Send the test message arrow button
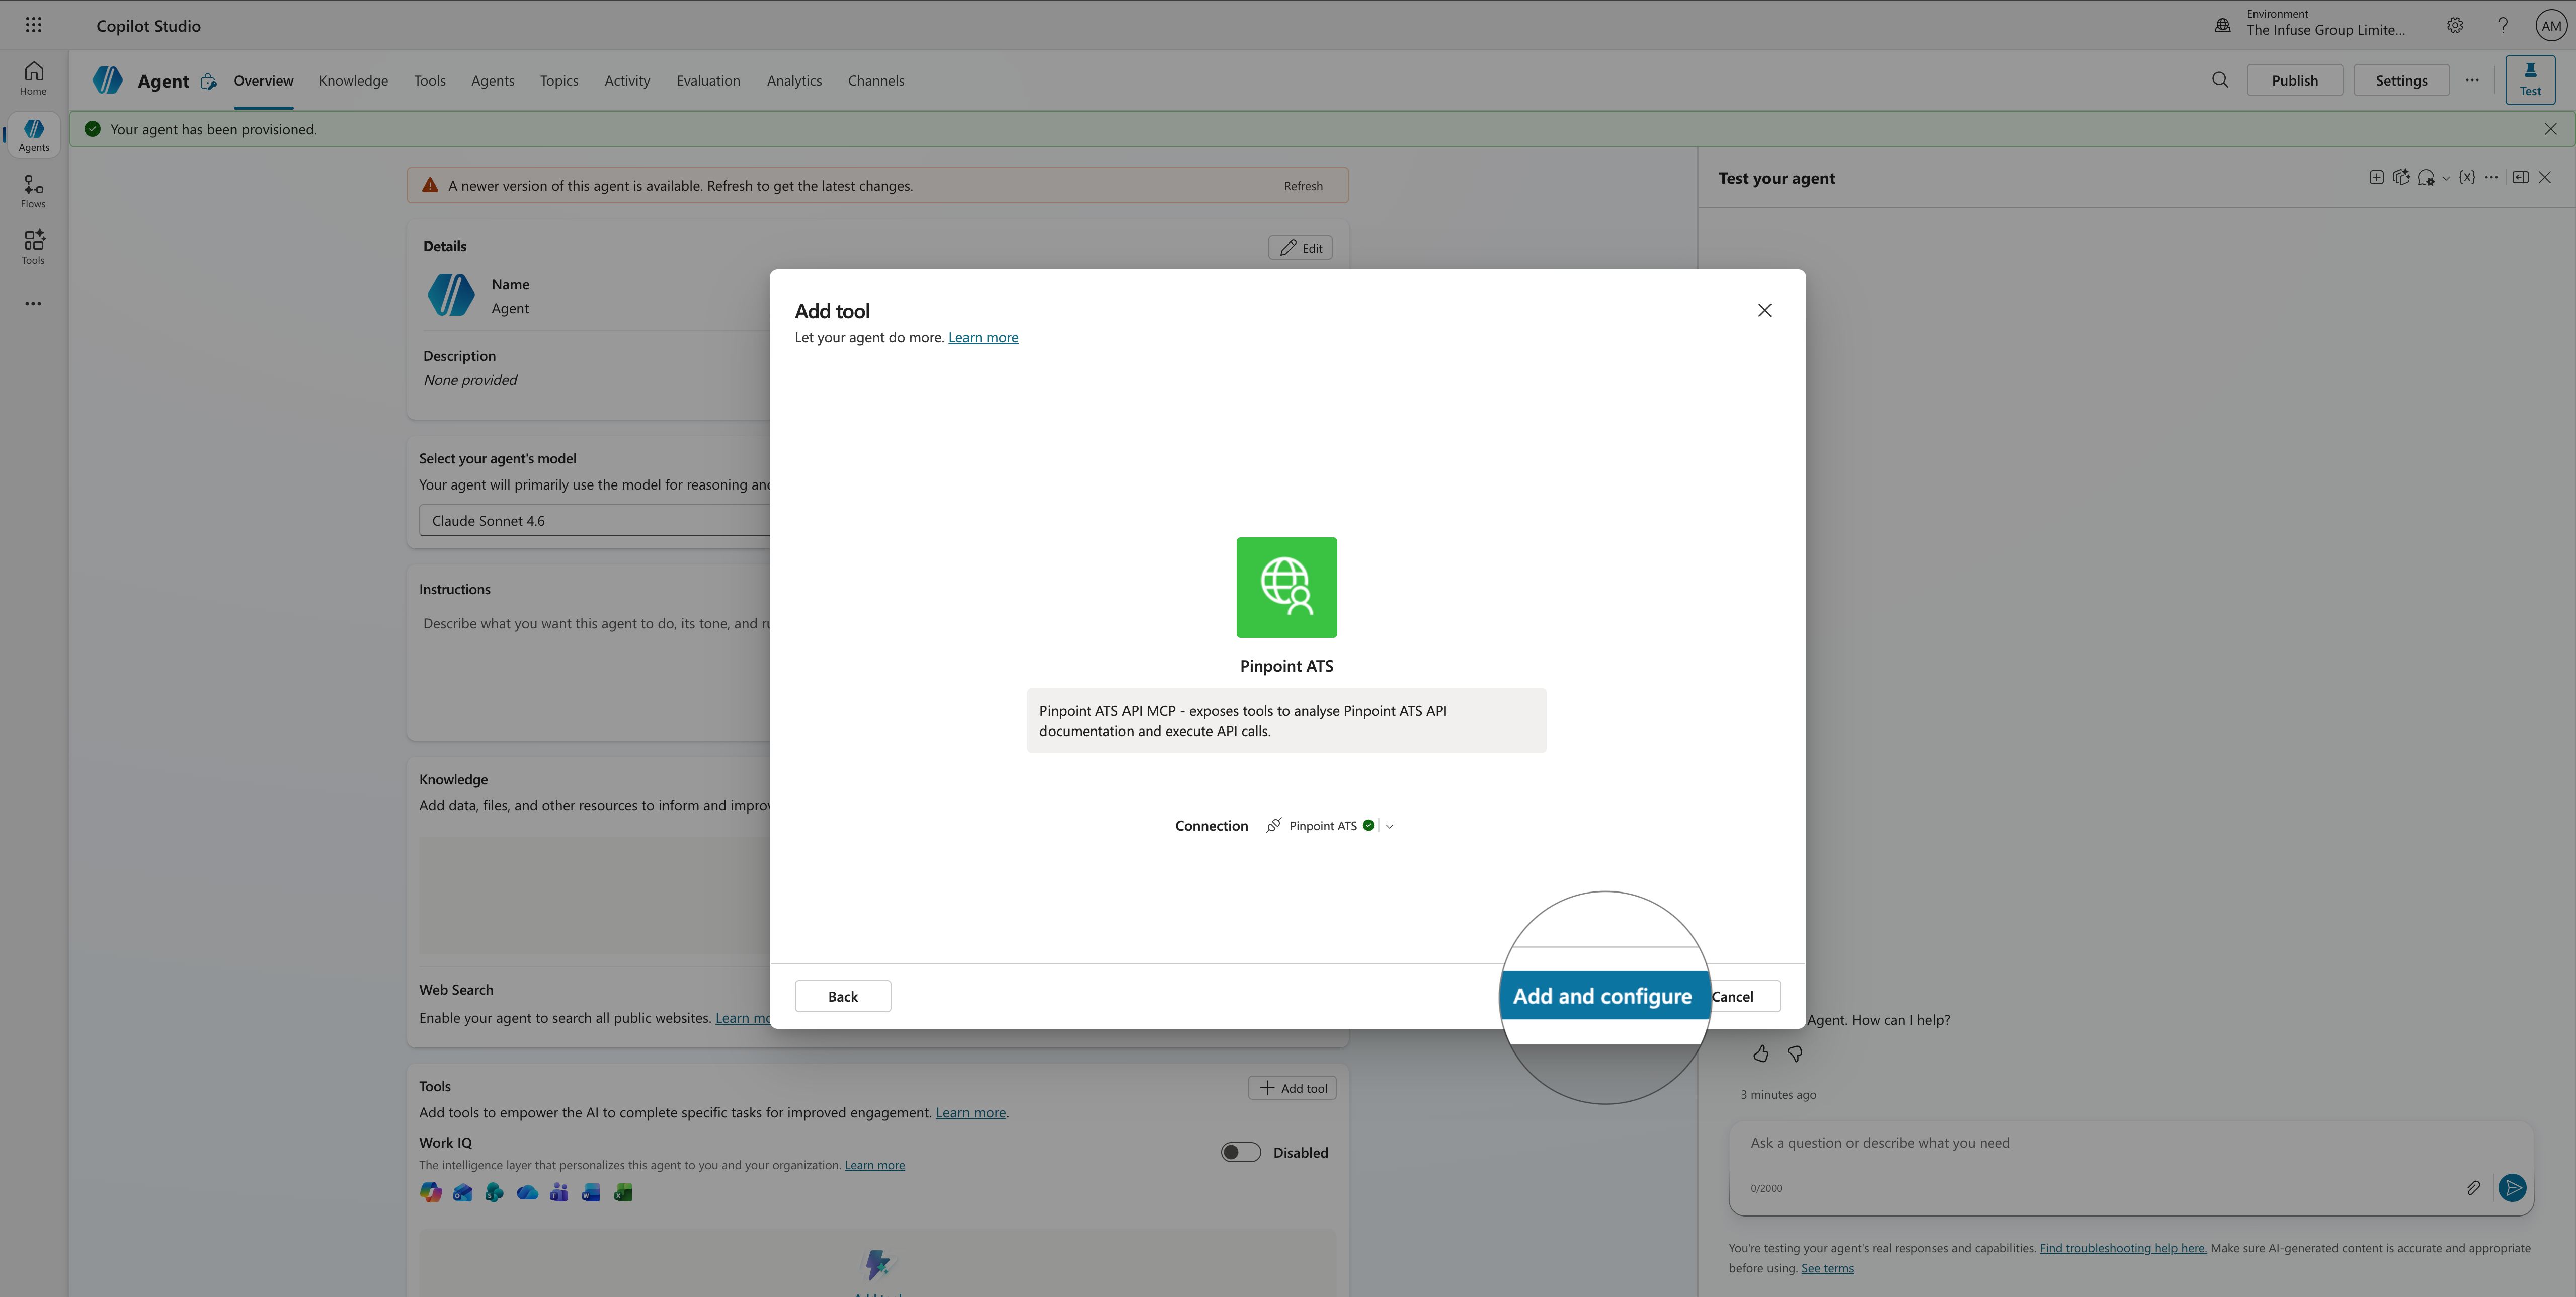This screenshot has width=2576, height=1297. (x=2512, y=1187)
